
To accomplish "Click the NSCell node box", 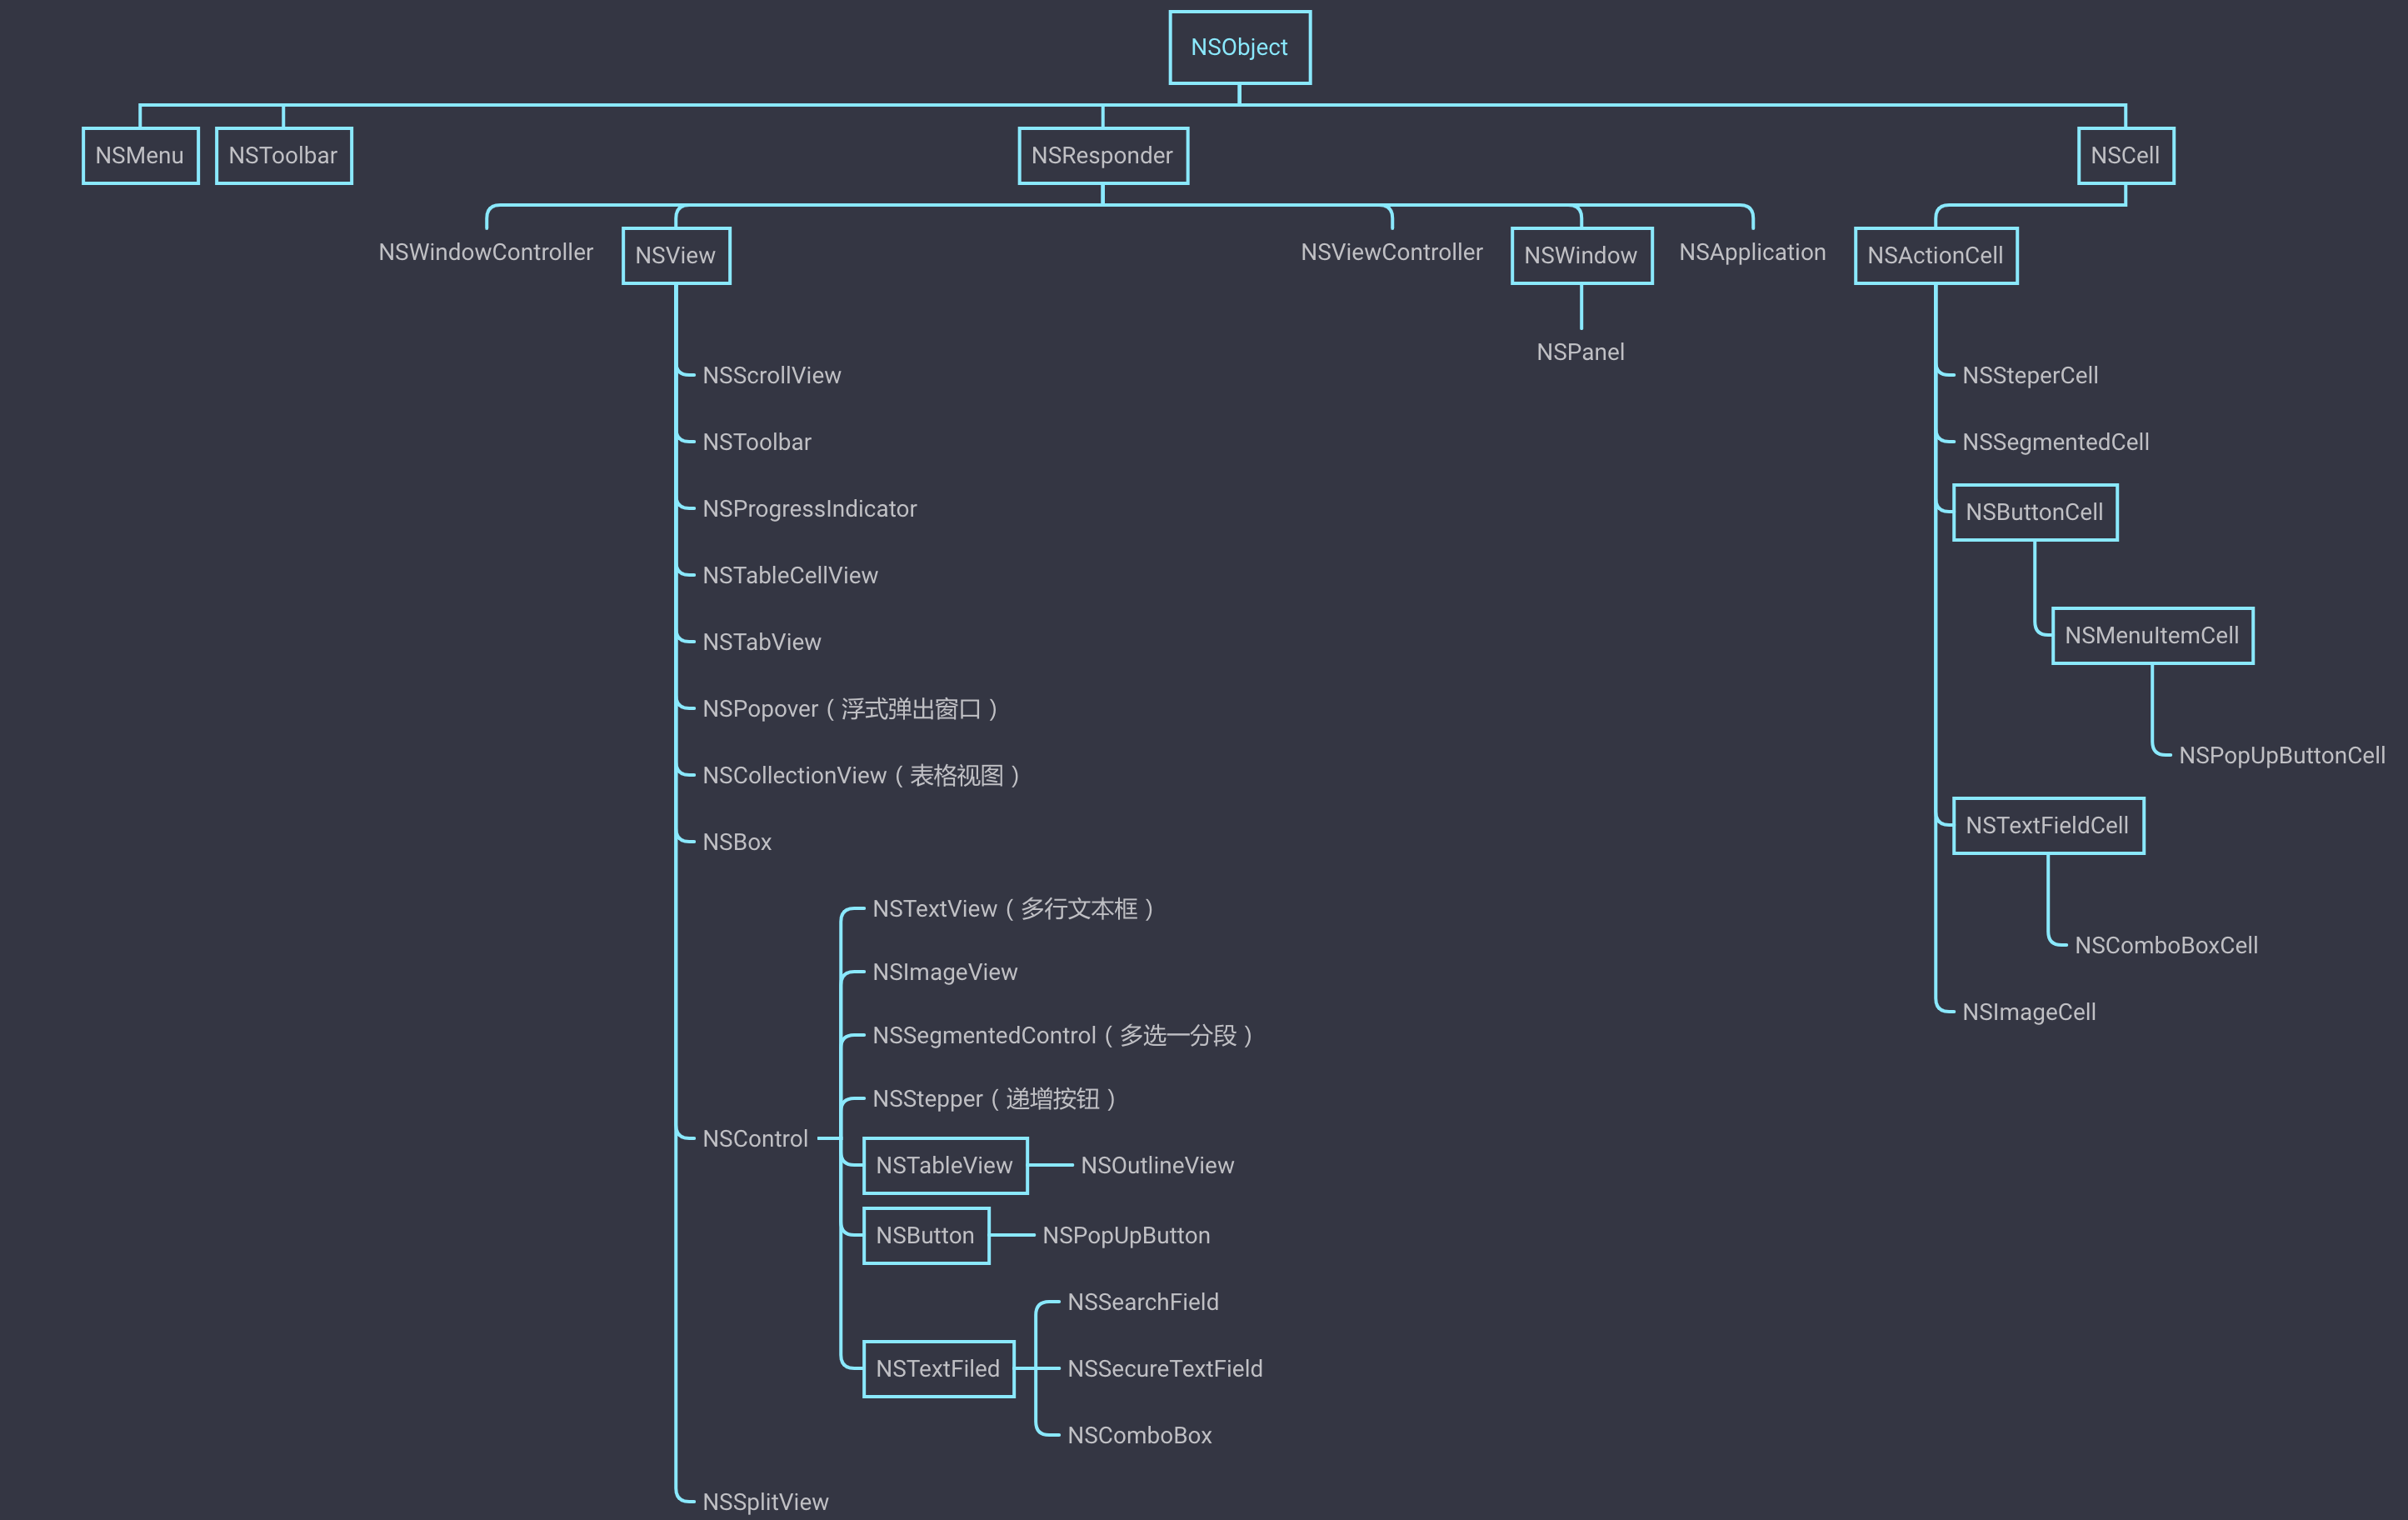I will tap(2125, 155).
